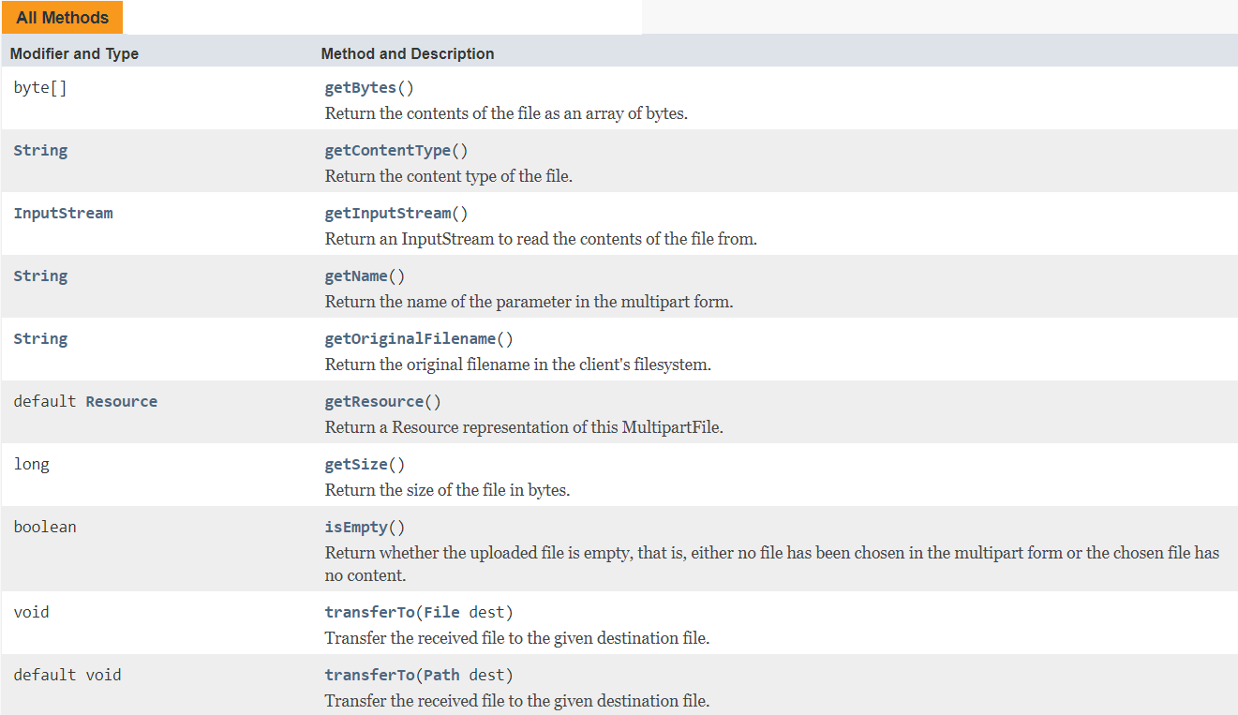The width and height of the screenshot is (1238, 715).
Task: Jump to getOriginalFilename method details
Action: click(x=410, y=339)
